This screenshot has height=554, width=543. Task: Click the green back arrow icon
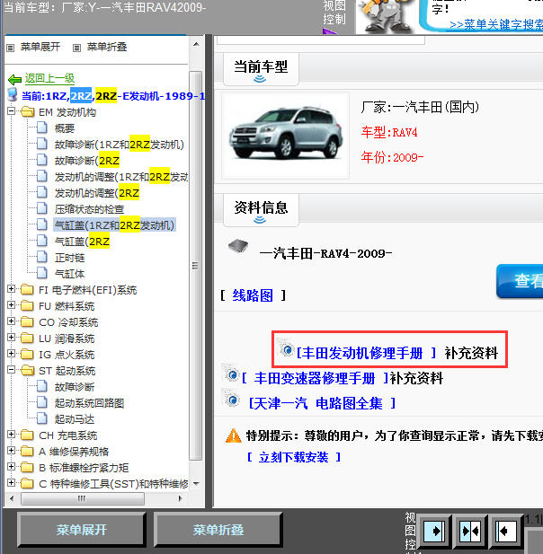[x=15, y=80]
